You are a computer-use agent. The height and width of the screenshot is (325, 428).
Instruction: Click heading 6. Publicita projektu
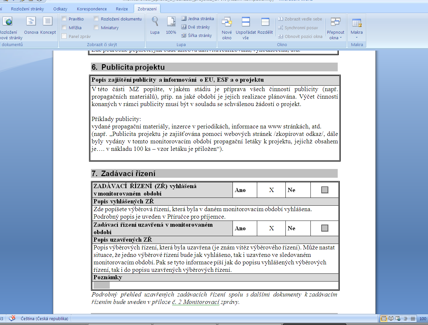click(x=128, y=67)
